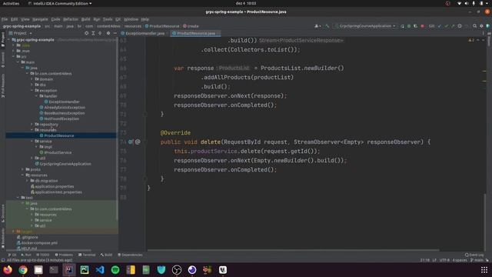Open the TODO tool window
This screenshot has height=277, width=492.
[43, 255]
